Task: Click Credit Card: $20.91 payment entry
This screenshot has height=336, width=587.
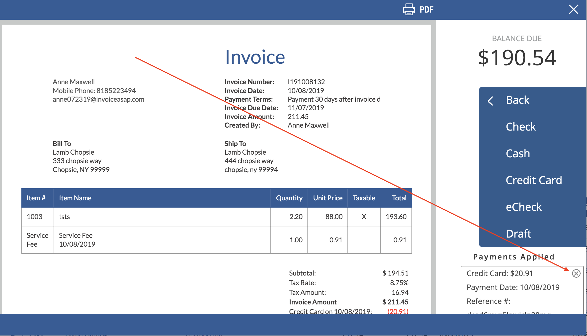Action: pyautogui.click(x=500, y=273)
